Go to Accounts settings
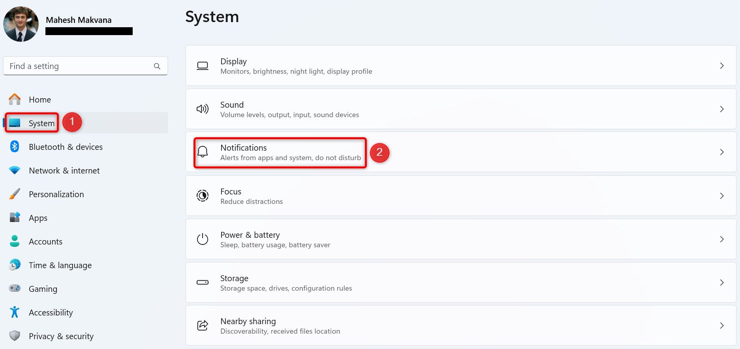The height and width of the screenshot is (349, 740). [x=86, y=241]
